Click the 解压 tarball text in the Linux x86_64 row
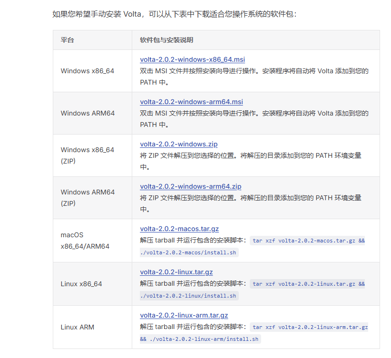391x358 pixels. point(193,284)
